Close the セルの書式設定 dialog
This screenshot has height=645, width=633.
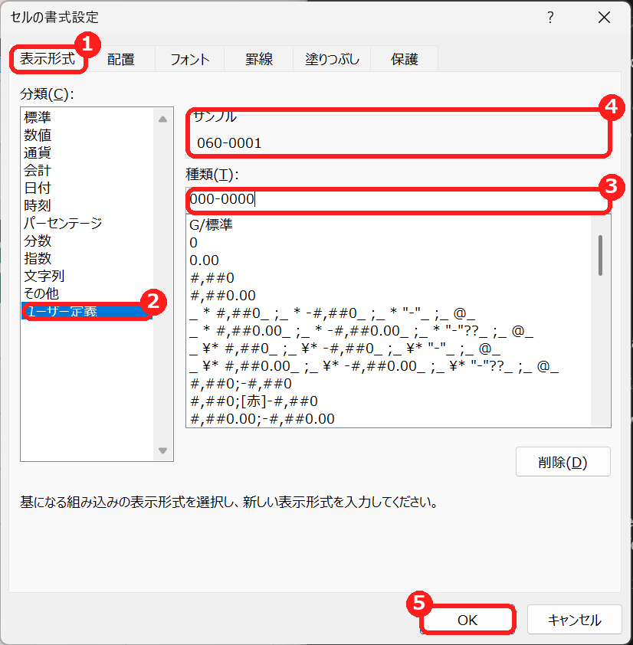click(x=604, y=18)
